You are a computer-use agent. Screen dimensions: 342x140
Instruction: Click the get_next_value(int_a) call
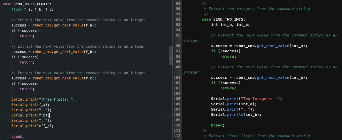coord(279,46)
